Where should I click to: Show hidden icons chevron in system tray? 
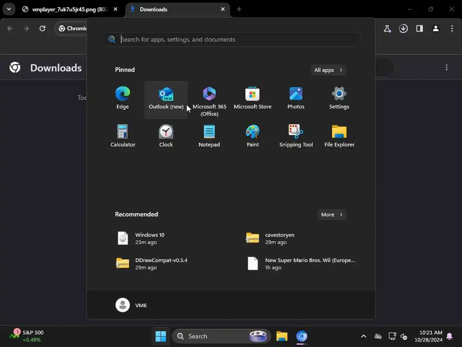click(364, 336)
